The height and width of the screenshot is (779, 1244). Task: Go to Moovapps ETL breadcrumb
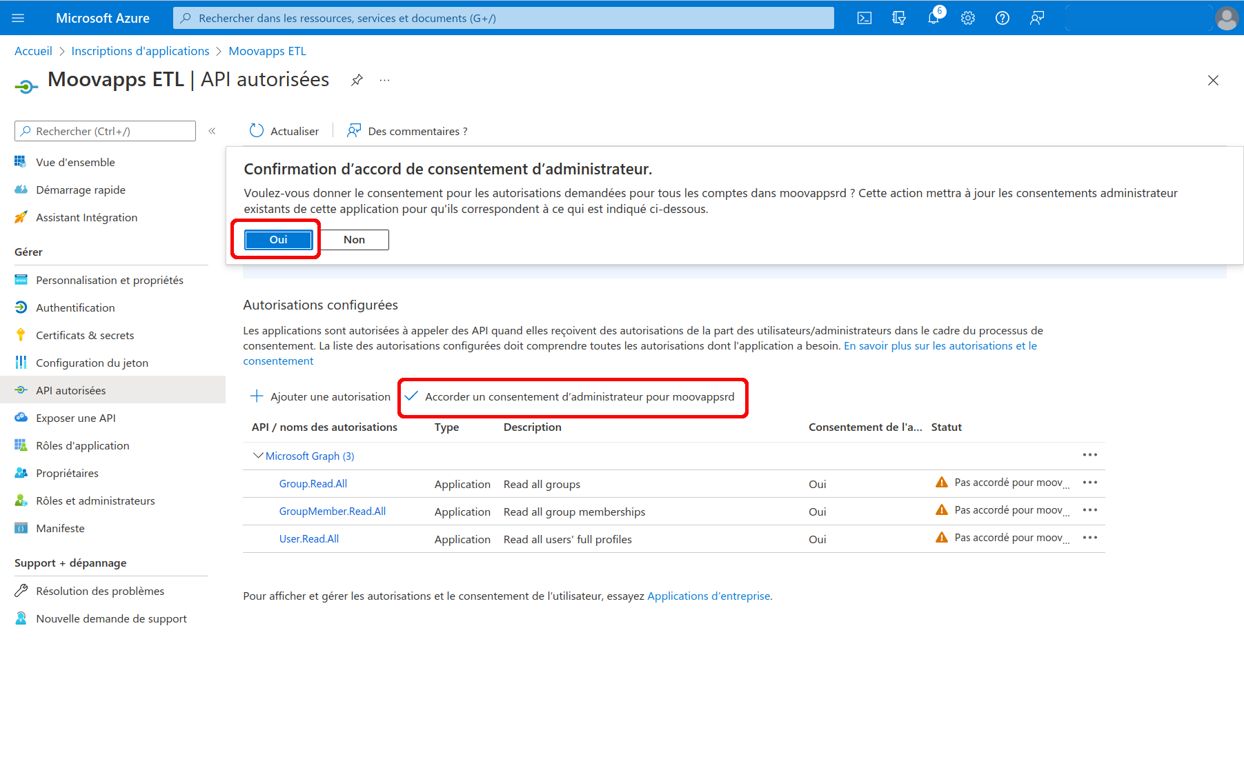[x=267, y=51]
